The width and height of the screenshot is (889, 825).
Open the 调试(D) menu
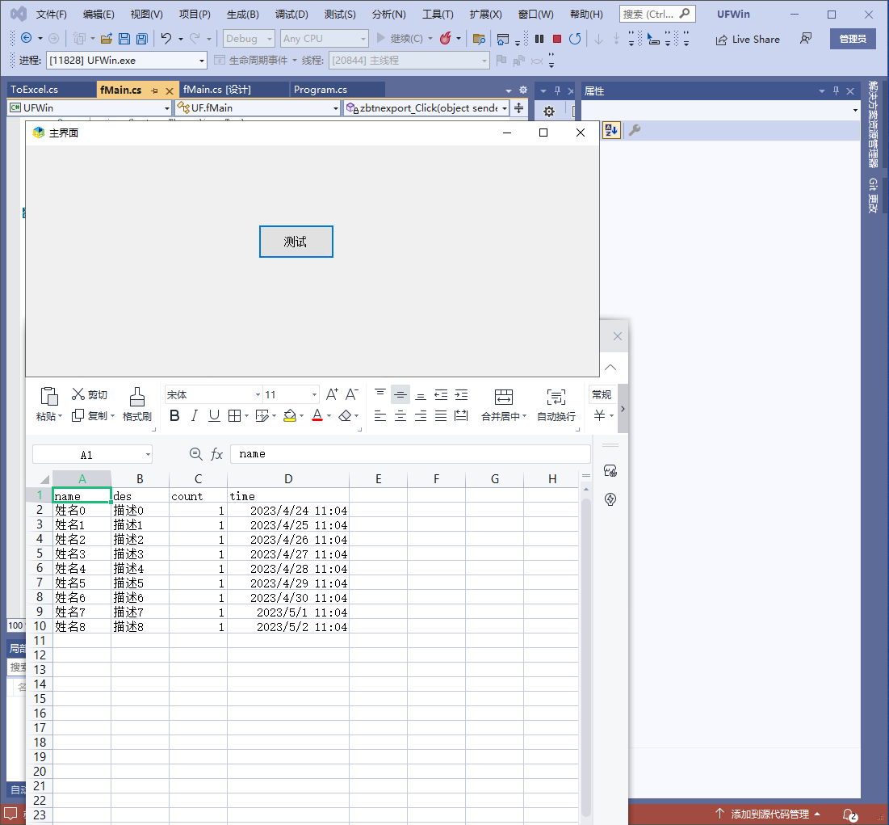pyautogui.click(x=291, y=15)
